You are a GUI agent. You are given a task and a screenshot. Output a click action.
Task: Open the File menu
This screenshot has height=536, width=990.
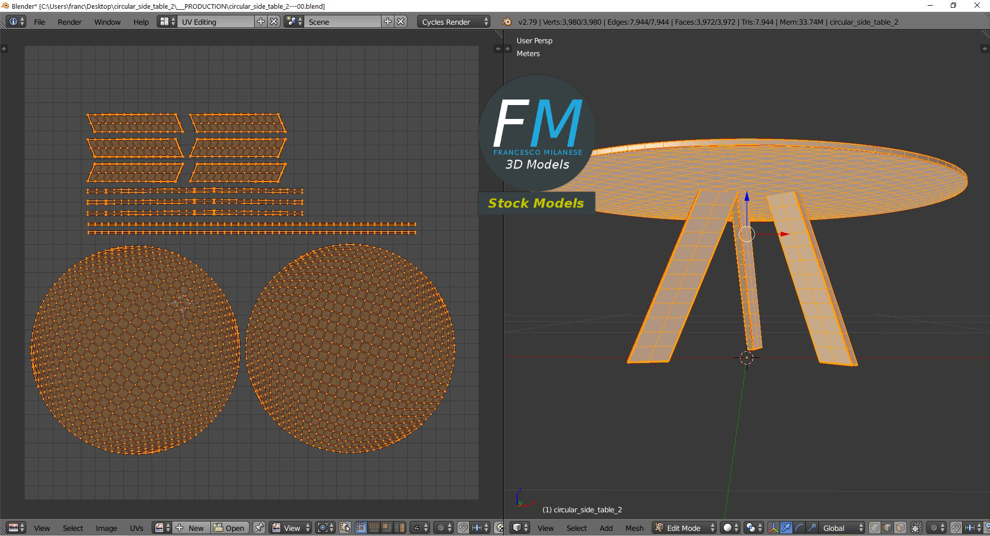click(x=39, y=22)
